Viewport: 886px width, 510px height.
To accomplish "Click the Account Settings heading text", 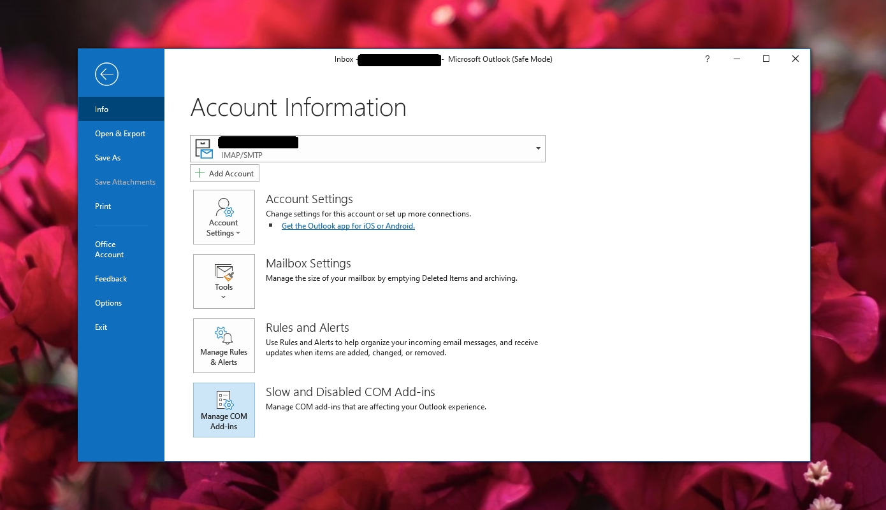I will point(309,199).
